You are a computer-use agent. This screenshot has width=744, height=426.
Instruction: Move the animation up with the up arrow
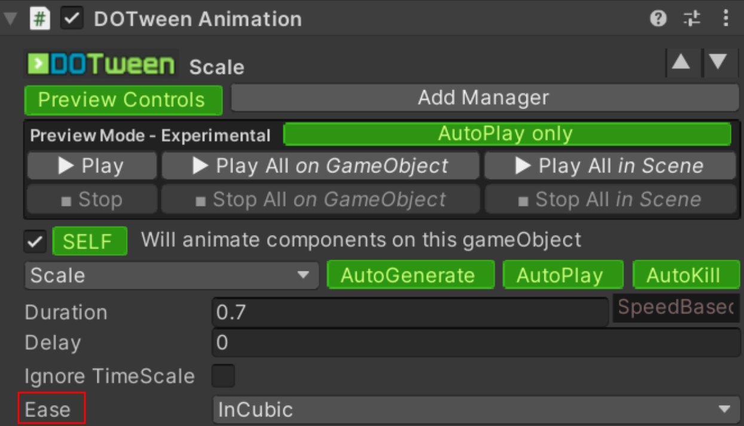(682, 62)
